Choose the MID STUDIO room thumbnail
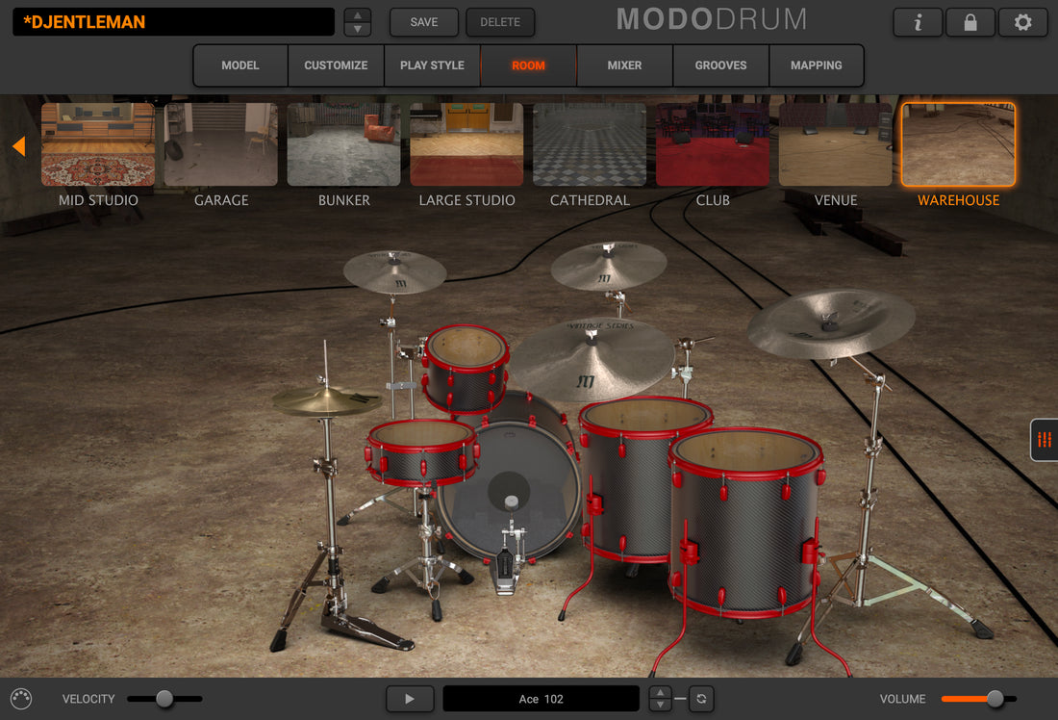The image size is (1058, 720). 98,144
